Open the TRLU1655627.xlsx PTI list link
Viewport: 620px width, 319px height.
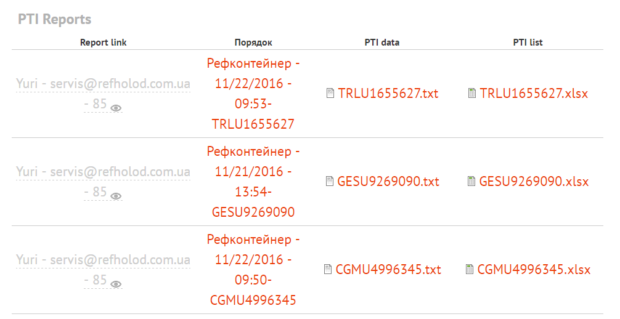pos(534,93)
